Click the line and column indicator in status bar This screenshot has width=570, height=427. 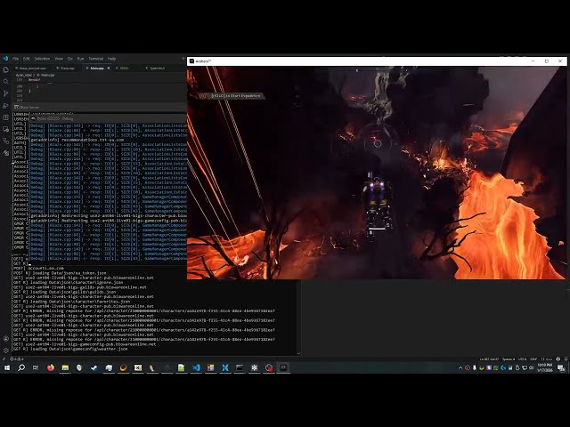coord(489,359)
